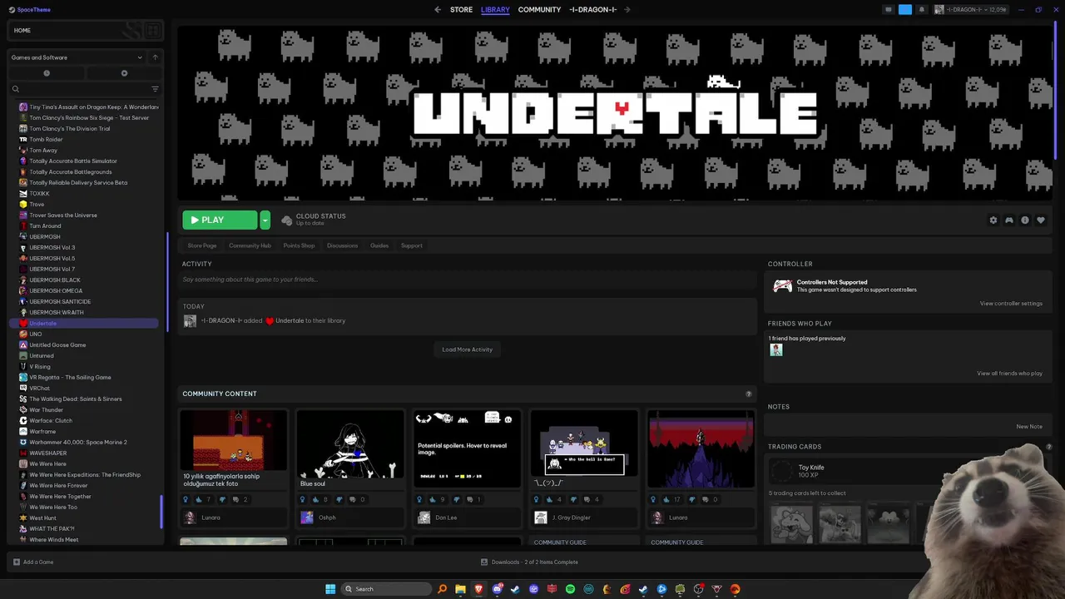Click the forward navigation arrow
This screenshot has height=599, width=1065.
pyautogui.click(x=627, y=10)
